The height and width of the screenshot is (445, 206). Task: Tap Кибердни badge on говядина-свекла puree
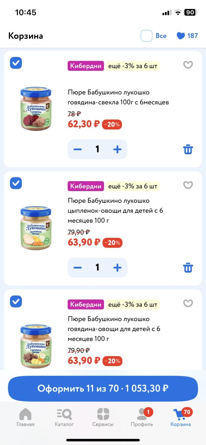tap(86, 66)
